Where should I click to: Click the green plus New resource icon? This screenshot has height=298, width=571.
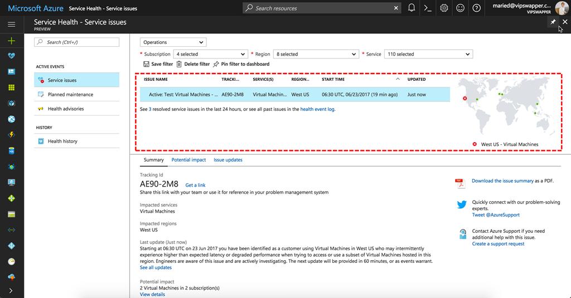point(11,41)
